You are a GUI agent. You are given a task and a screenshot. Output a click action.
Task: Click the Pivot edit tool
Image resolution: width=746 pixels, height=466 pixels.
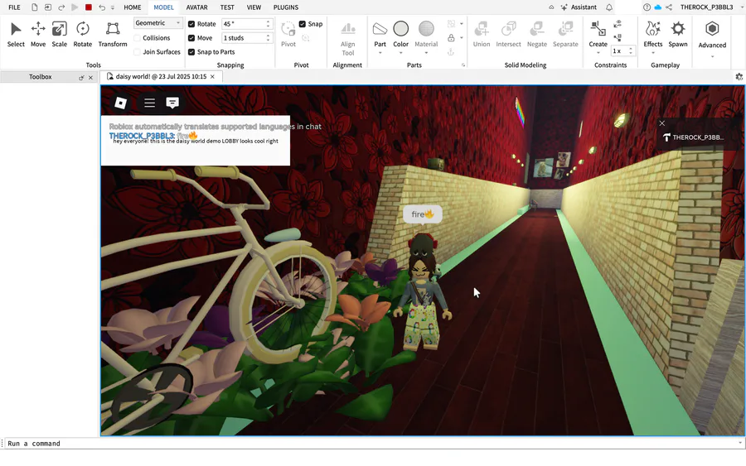tap(288, 34)
